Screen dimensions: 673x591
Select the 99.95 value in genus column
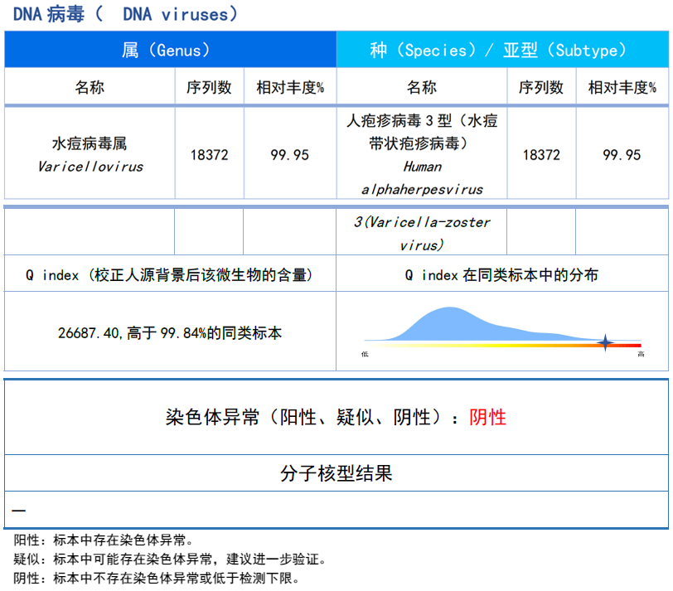(x=289, y=155)
